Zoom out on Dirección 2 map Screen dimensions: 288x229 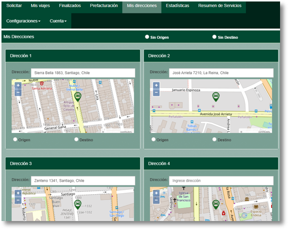156,93
